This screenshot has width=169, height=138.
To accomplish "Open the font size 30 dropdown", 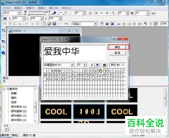I will tap(85, 65).
